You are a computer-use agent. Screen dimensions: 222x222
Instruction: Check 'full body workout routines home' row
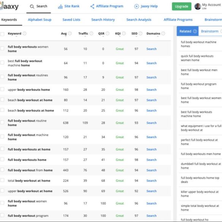pos(2,77)
